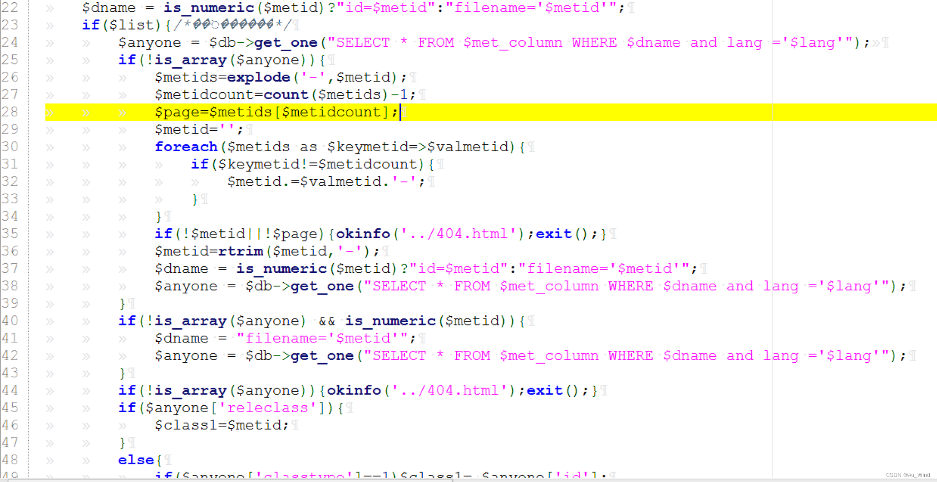Click 'exit' on line 44
This screenshot has height=482, width=937.
click(x=545, y=390)
